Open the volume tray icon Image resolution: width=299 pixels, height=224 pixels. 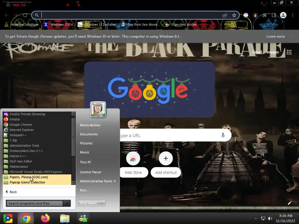tap(270, 218)
